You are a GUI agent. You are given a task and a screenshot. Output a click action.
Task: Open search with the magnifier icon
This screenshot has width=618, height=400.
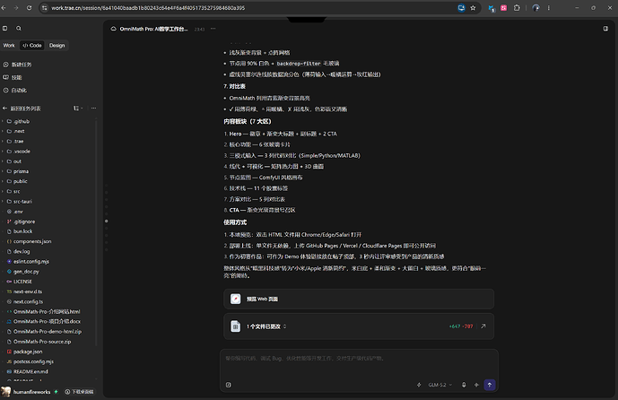click(x=19, y=29)
